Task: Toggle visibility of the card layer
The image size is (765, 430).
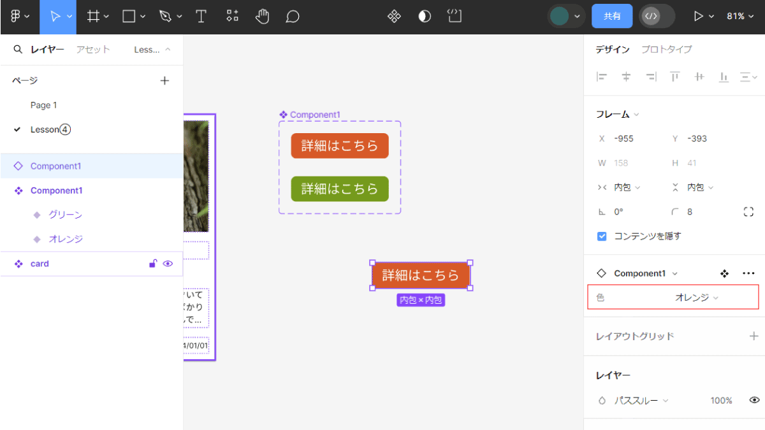Action: tap(168, 264)
